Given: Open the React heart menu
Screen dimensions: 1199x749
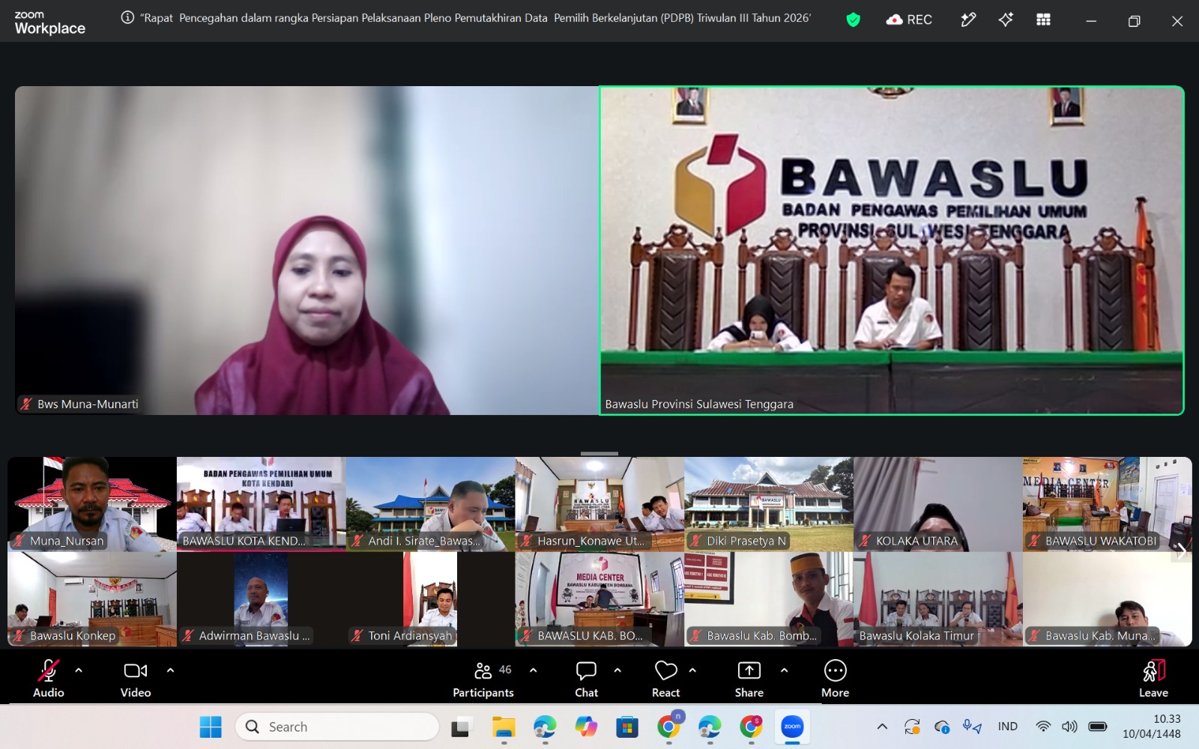Looking at the screenshot, I should point(665,679).
